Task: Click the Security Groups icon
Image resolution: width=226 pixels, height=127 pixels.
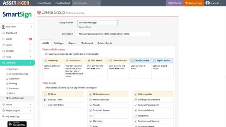Action: [7, 98]
